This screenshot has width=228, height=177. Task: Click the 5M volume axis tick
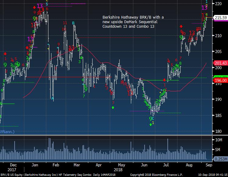(x=218, y=150)
